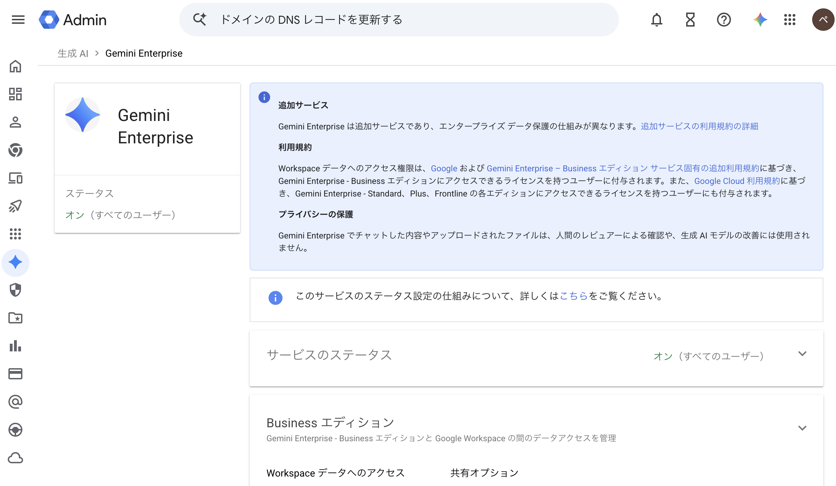Click the Google Admin logo
This screenshot has height=486, width=836.
(x=72, y=20)
